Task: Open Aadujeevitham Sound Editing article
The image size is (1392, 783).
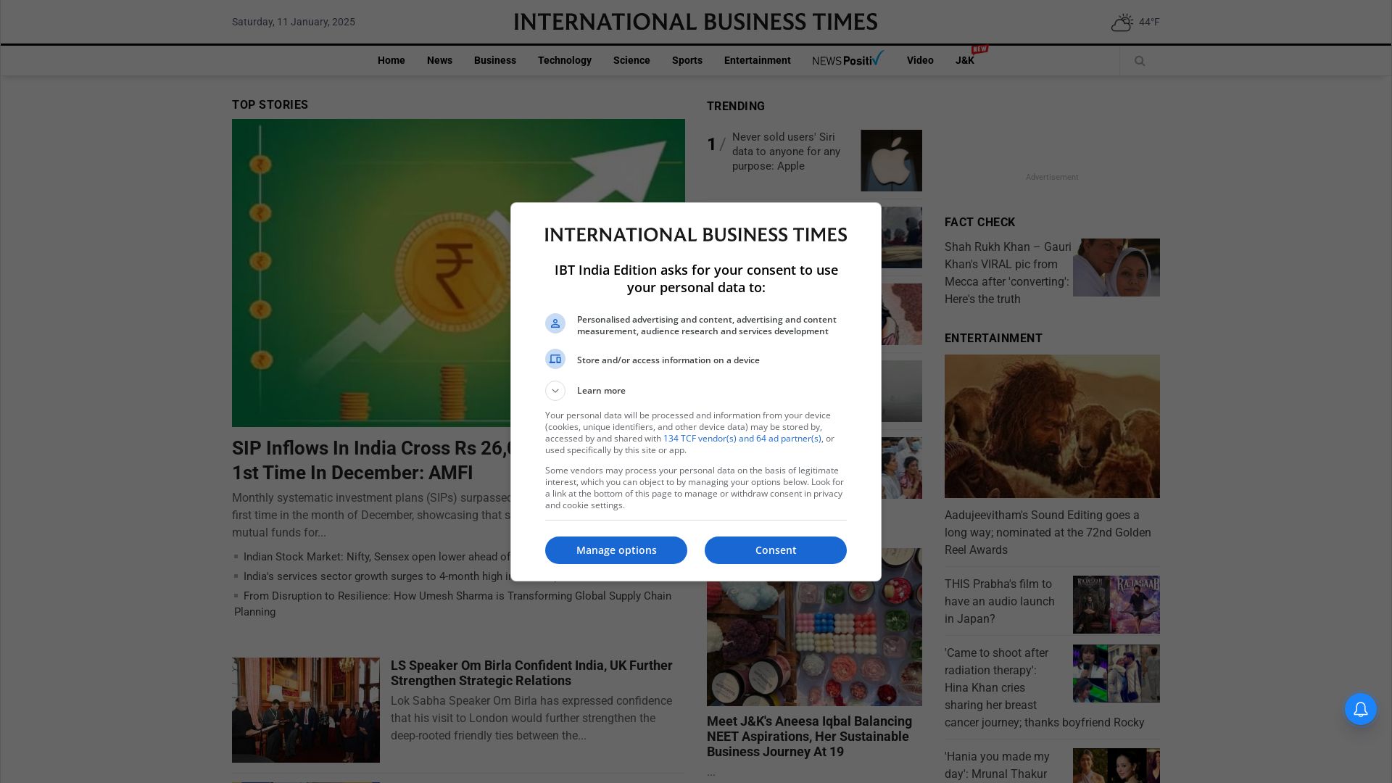Action: (x=1048, y=533)
